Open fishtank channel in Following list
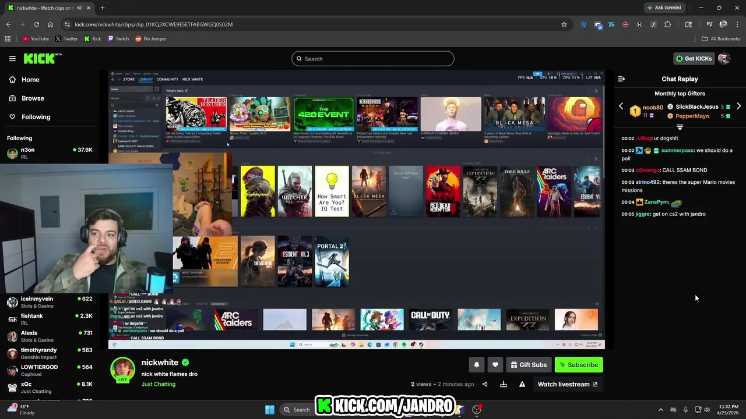The image size is (746, 419). [50, 319]
